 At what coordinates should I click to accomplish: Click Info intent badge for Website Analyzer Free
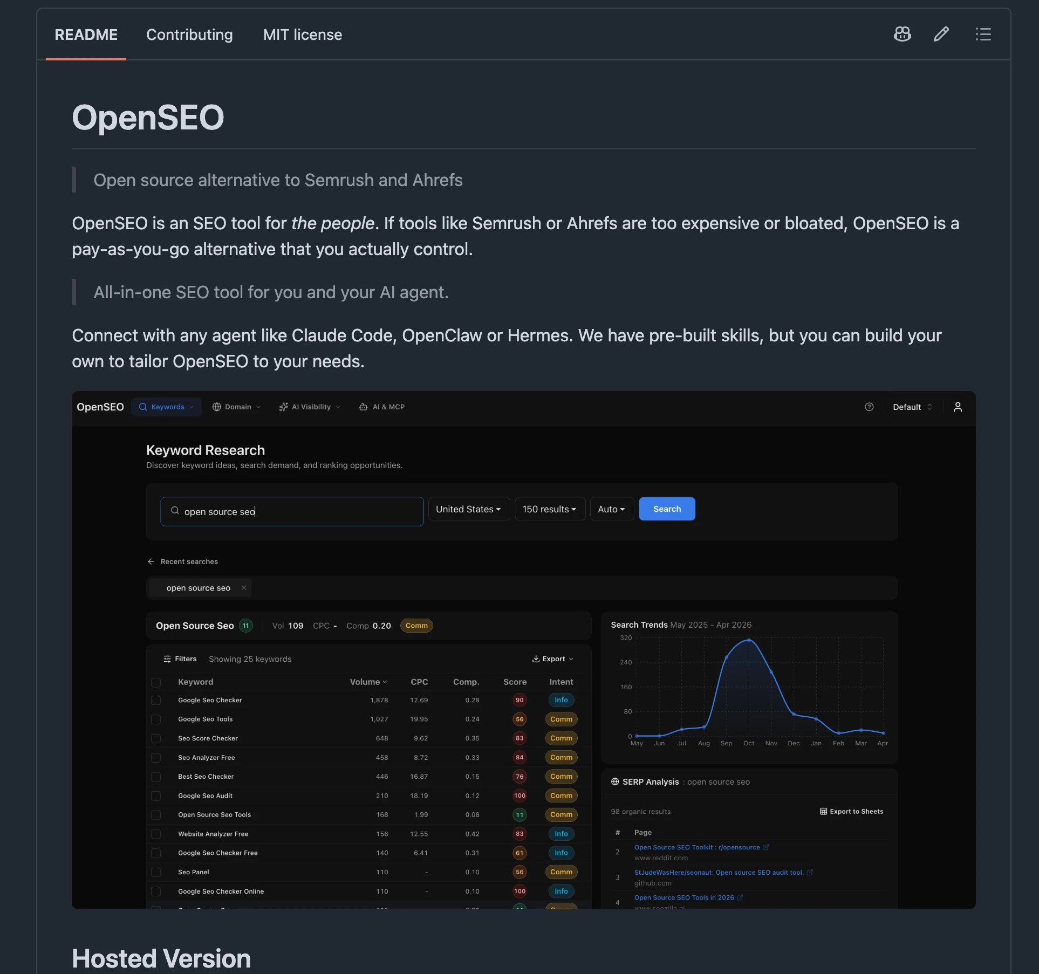pos(561,834)
